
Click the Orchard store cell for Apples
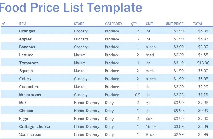81,39
